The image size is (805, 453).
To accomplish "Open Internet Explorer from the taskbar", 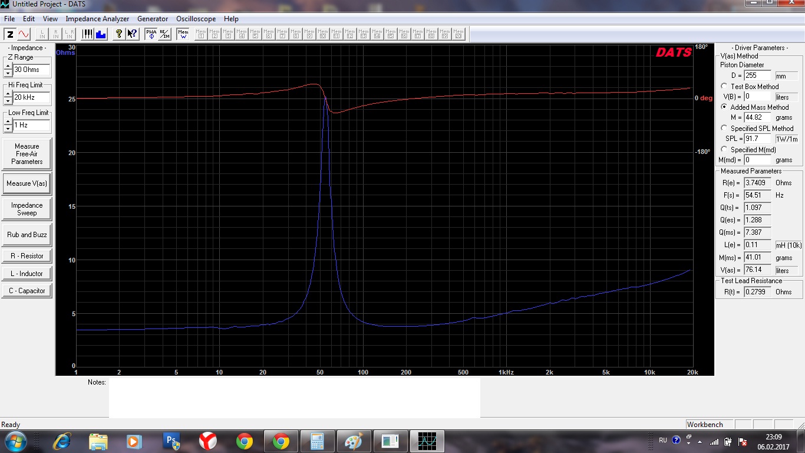I will (x=62, y=441).
